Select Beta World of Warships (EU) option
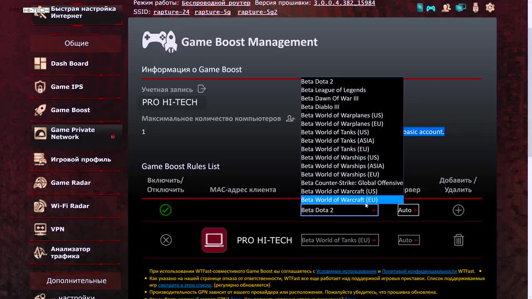 click(352, 174)
